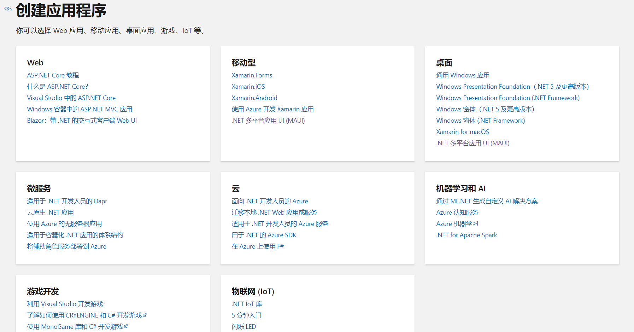Open 利用 Visual Studio 开发游戏 link
This screenshot has width=634, height=332.
click(65, 304)
